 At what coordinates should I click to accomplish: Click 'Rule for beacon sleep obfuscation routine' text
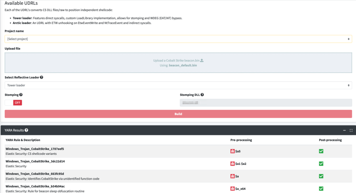(x=56, y=191)
